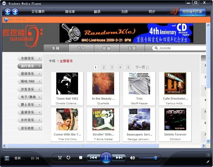
Task: Expand arrow on 爵士音乐 category
Action: [39, 105]
